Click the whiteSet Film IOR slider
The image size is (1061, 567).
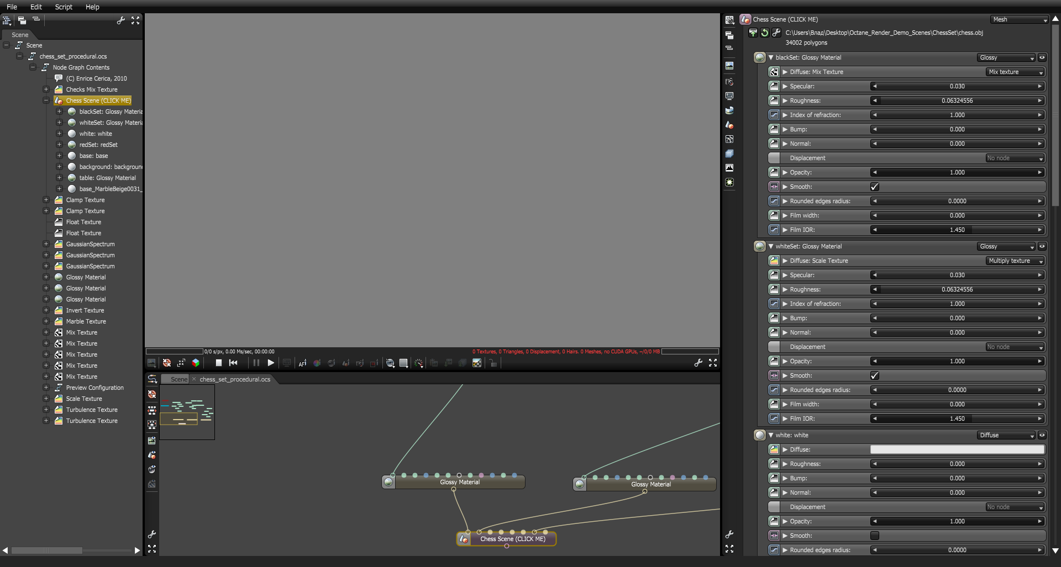(957, 418)
